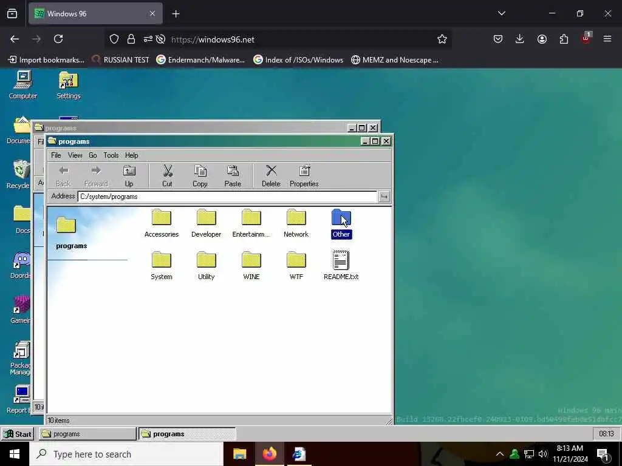Show hidden system tray icons
Viewport: 622px width, 466px height.
tap(500, 454)
